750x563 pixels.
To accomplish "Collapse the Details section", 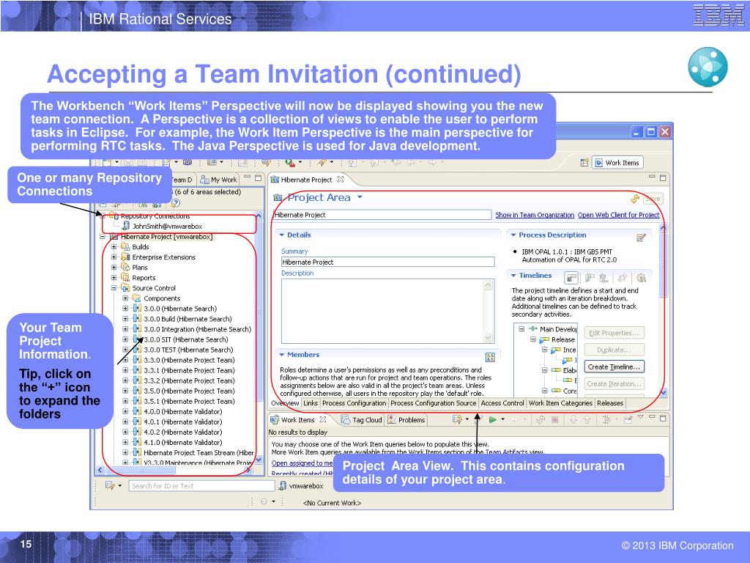I will [282, 235].
